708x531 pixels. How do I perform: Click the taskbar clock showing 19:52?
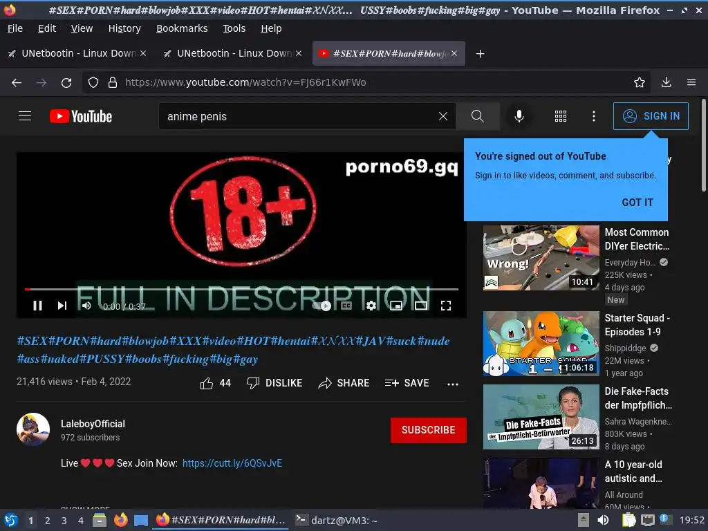(691, 520)
